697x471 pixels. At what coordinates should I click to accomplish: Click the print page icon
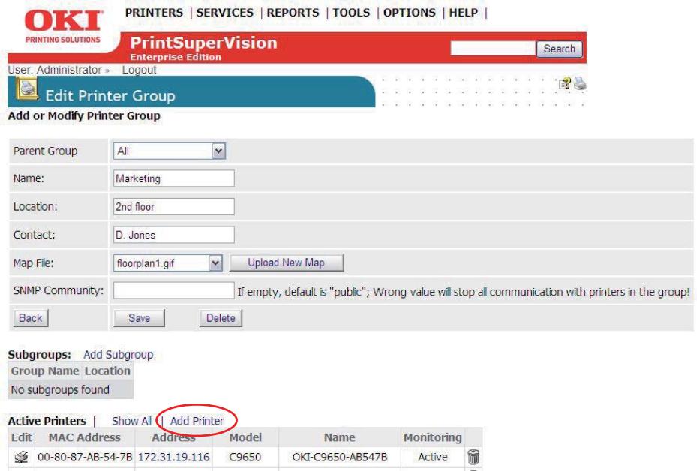coord(580,82)
